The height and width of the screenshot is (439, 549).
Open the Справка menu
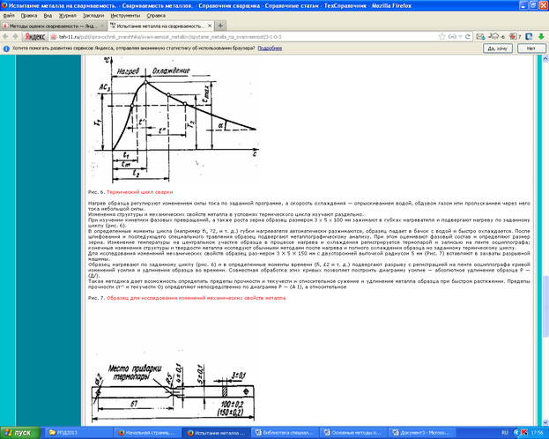[x=156, y=16]
